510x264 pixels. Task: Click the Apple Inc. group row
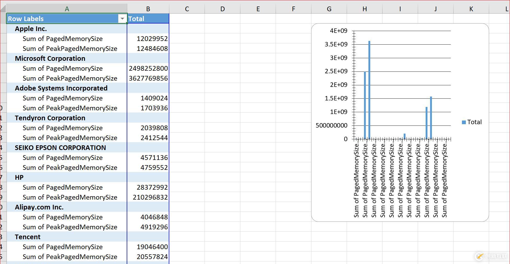point(67,29)
